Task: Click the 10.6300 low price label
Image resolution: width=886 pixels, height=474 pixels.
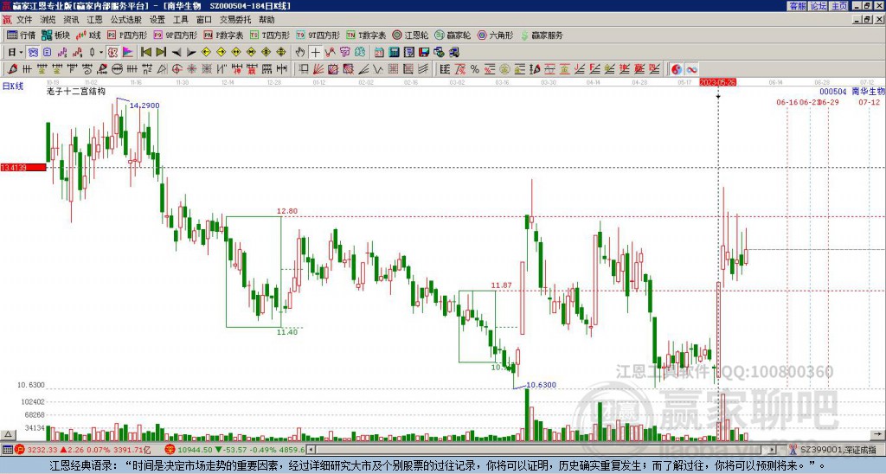Action: coord(542,385)
